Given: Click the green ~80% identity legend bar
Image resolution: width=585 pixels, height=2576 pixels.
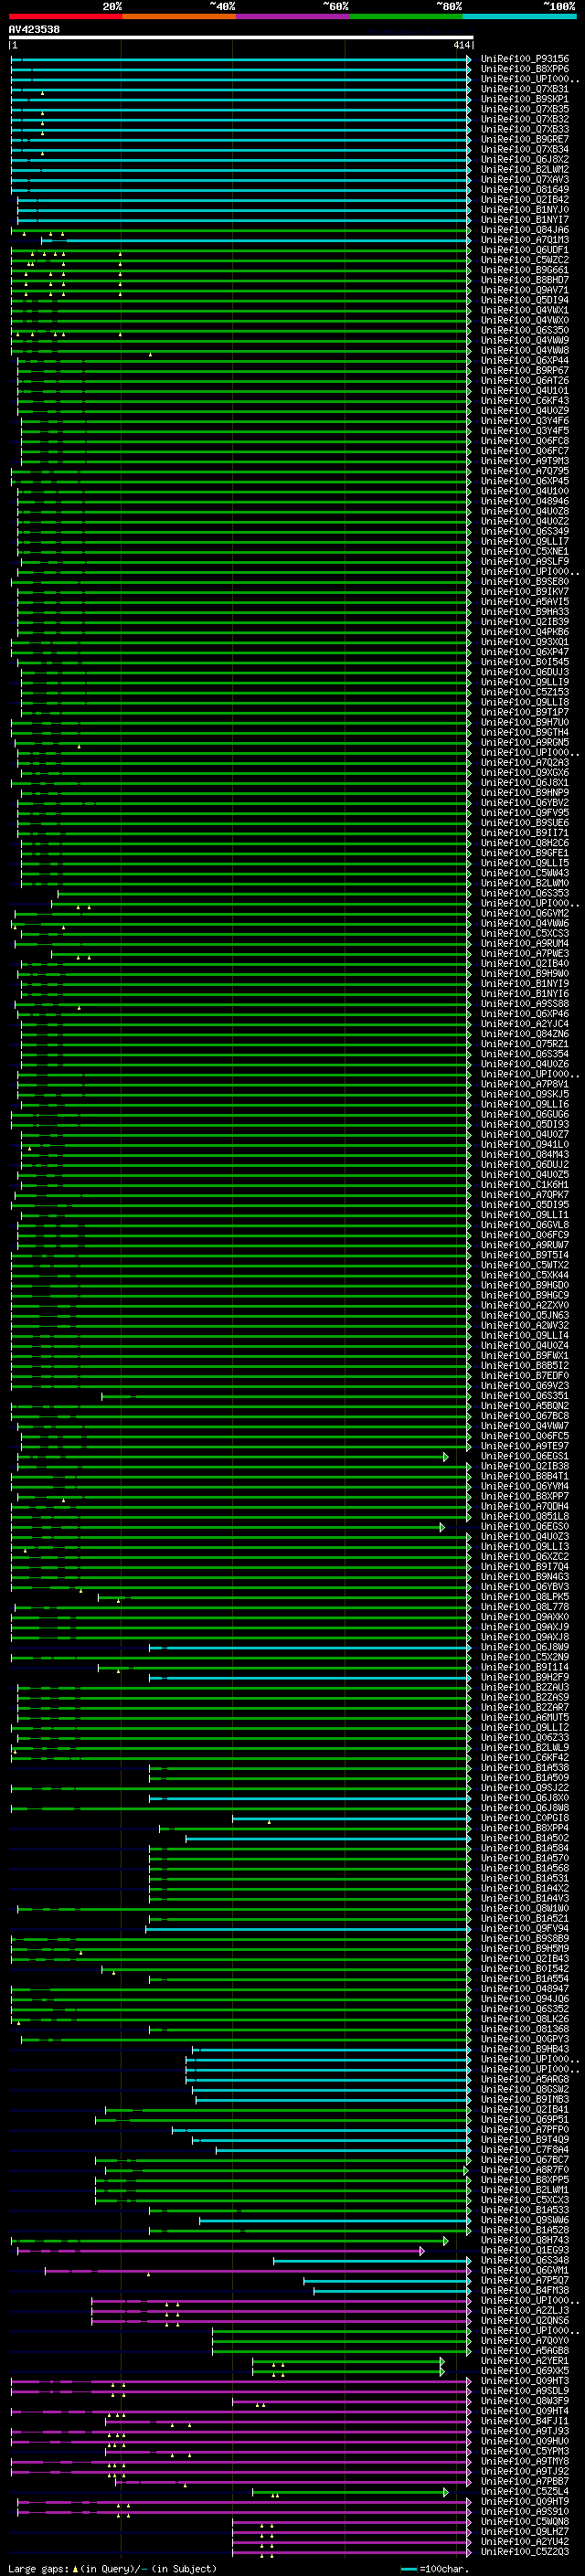Looking at the screenshot, I should point(406,17).
